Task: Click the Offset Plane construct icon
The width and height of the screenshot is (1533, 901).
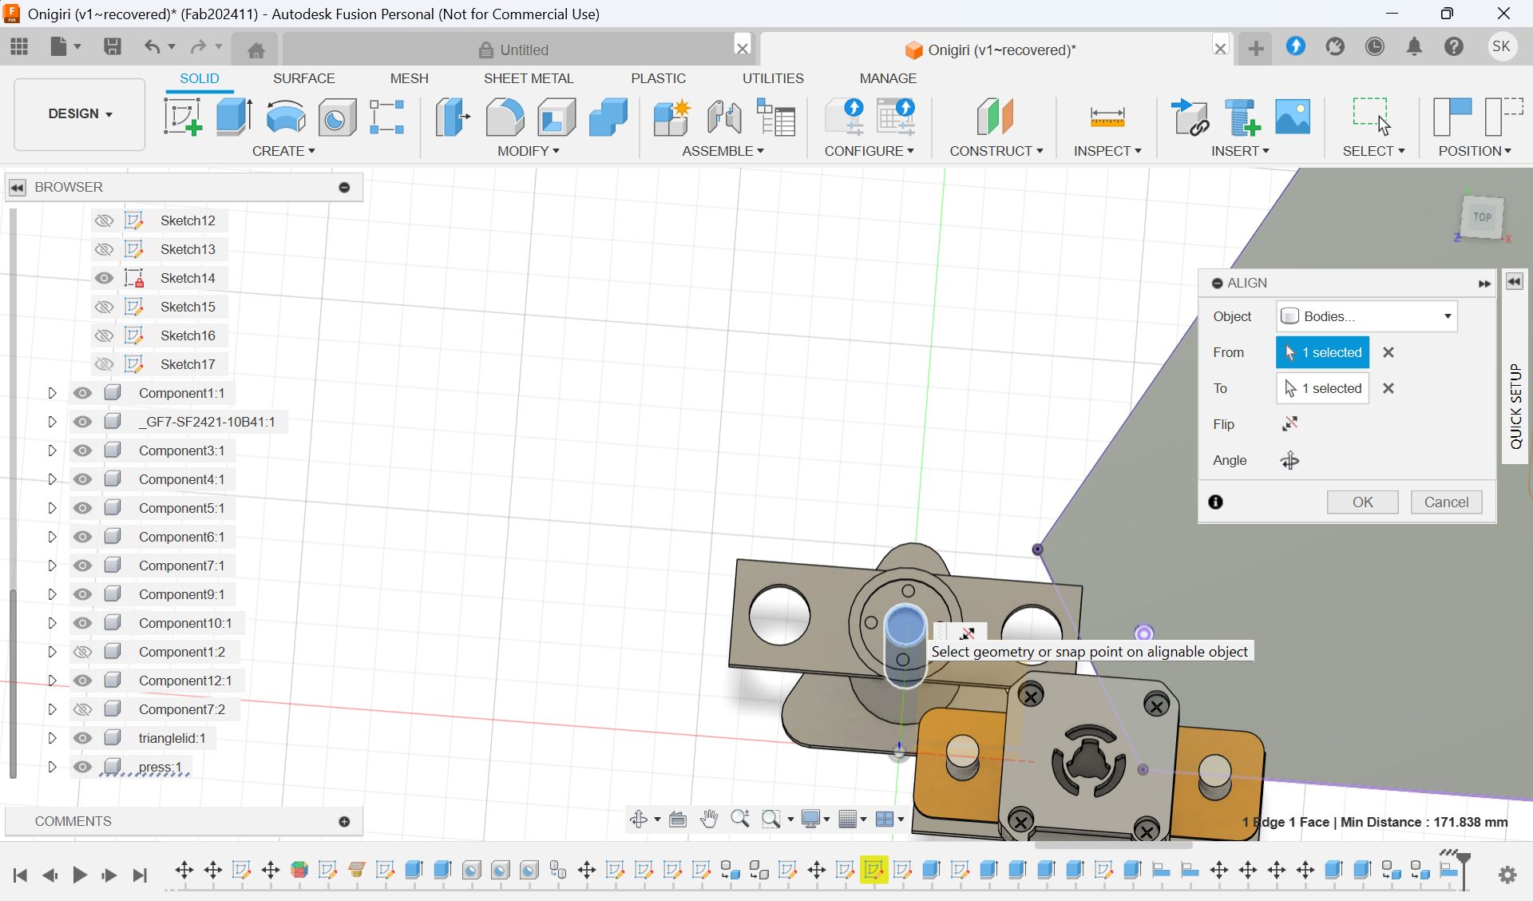Action: [x=995, y=117]
